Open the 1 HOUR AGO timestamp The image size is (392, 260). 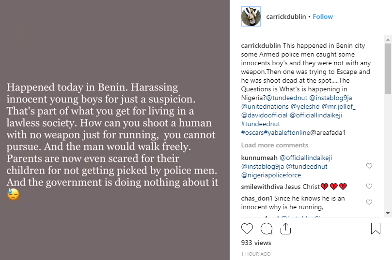pos(255,254)
